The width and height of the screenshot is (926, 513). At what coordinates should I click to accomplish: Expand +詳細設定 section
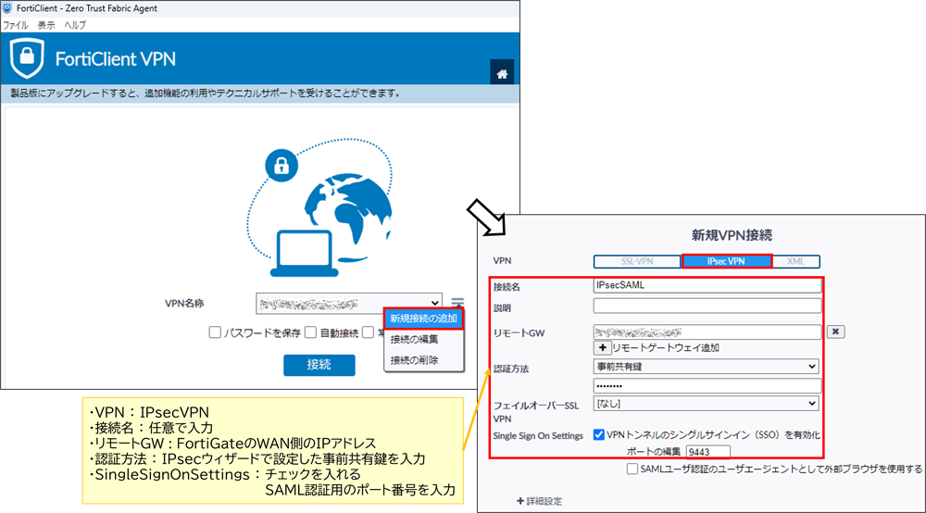[539, 501]
